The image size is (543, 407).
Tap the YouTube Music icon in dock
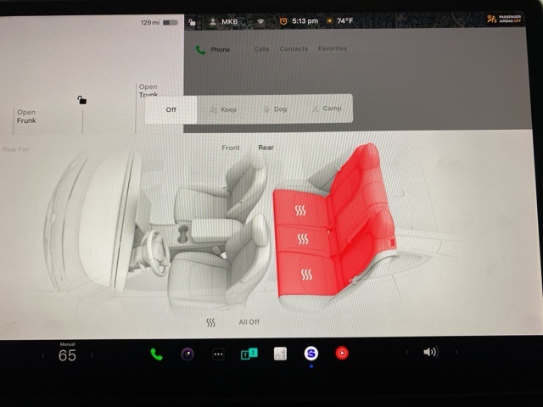pyautogui.click(x=342, y=354)
